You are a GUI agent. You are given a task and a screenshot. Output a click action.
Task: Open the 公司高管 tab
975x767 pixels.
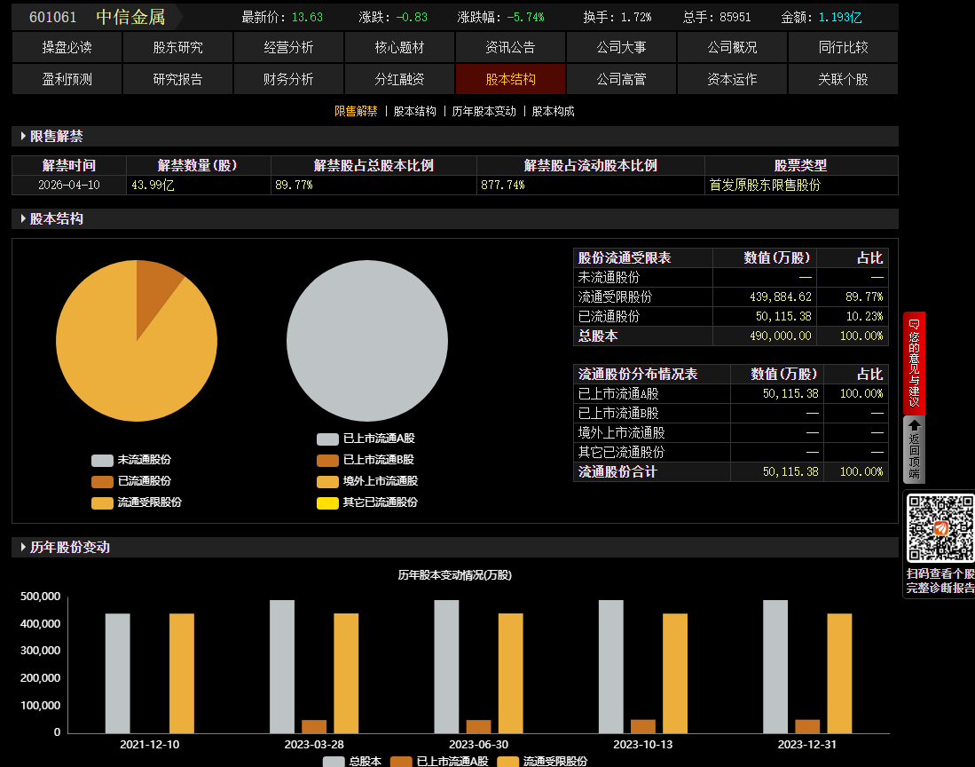621,79
